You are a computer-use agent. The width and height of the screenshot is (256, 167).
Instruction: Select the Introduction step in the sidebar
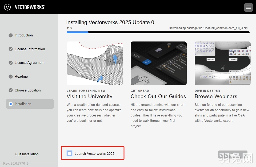pyautogui.click(x=23, y=35)
